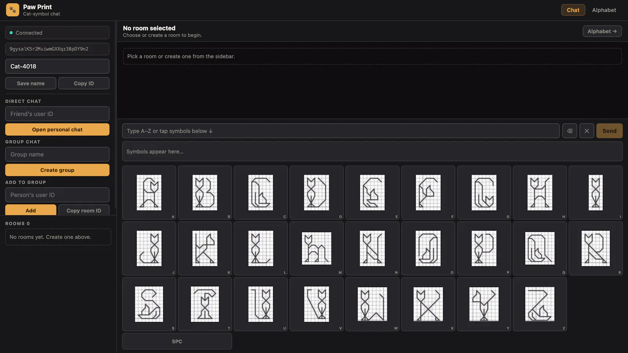Insert the N cat symbol
This screenshot has width=628, height=353.
pyautogui.click(x=372, y=248)
